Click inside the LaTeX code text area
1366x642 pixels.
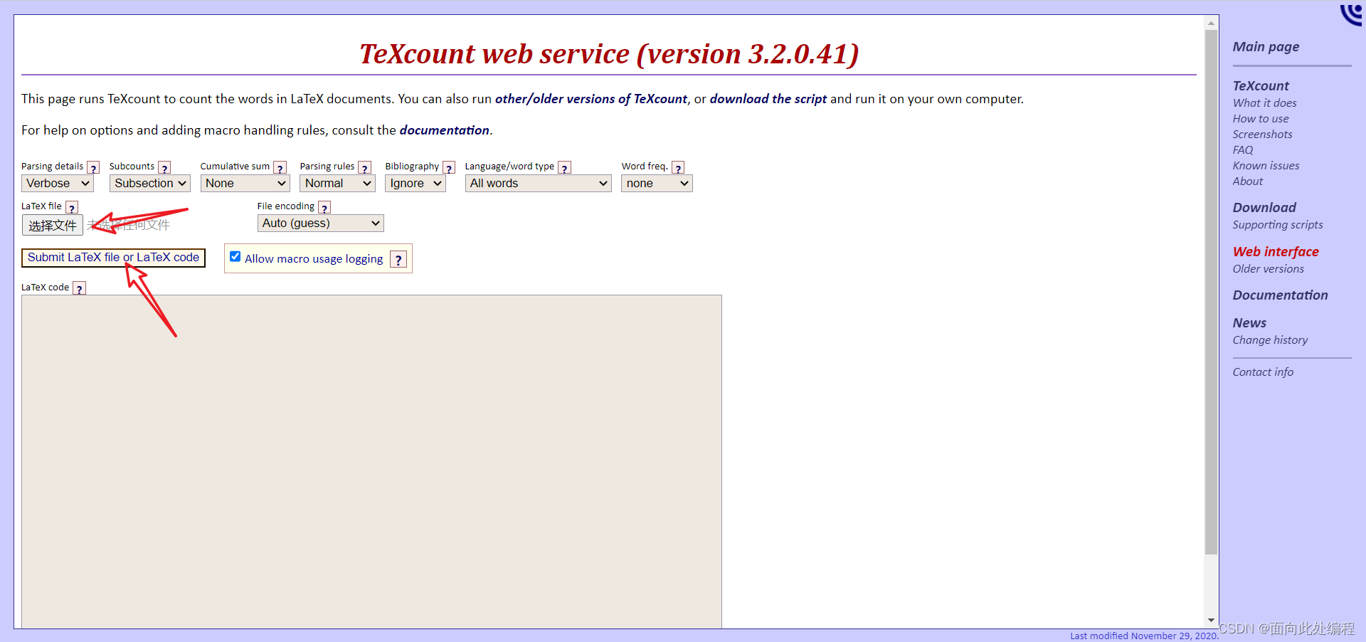point(371,461)
